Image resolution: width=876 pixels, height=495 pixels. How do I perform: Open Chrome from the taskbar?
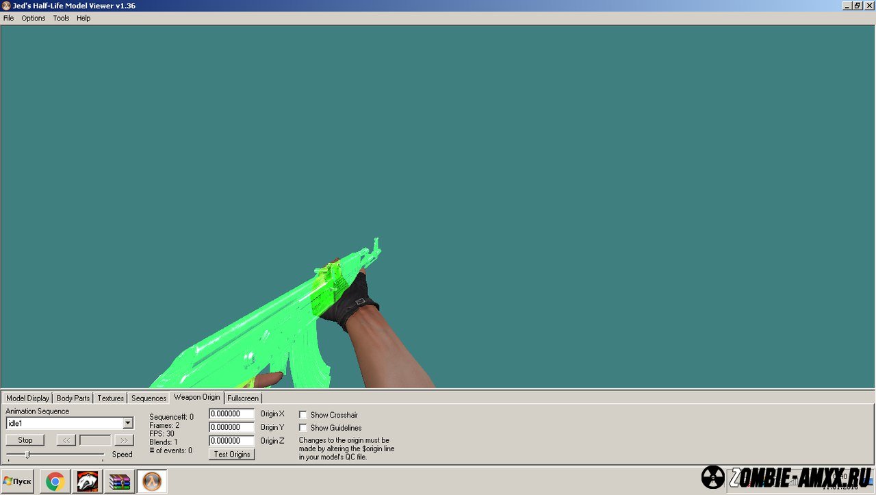tap(55, 481)
